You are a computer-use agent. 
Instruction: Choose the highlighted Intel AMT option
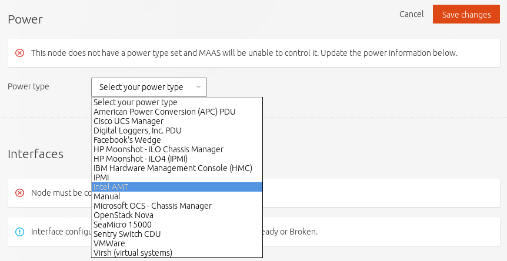[111, 187]
